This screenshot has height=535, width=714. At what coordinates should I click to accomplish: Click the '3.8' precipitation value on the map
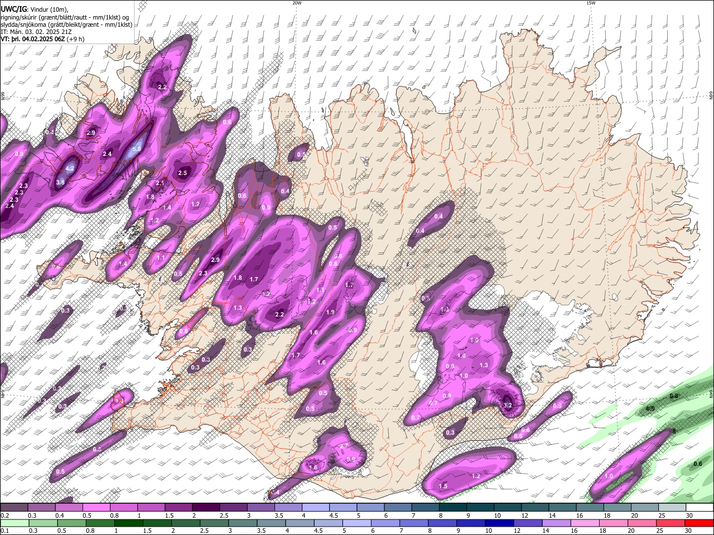[60, 182]
